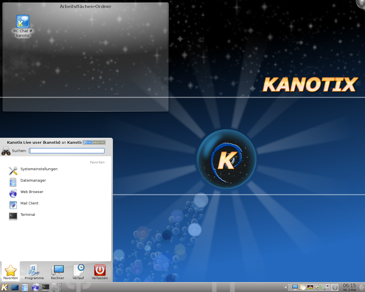Viewport: 365px width, 292px height.
Task: Open Systemeinstellungen from favorites
Action: [56, 171]
